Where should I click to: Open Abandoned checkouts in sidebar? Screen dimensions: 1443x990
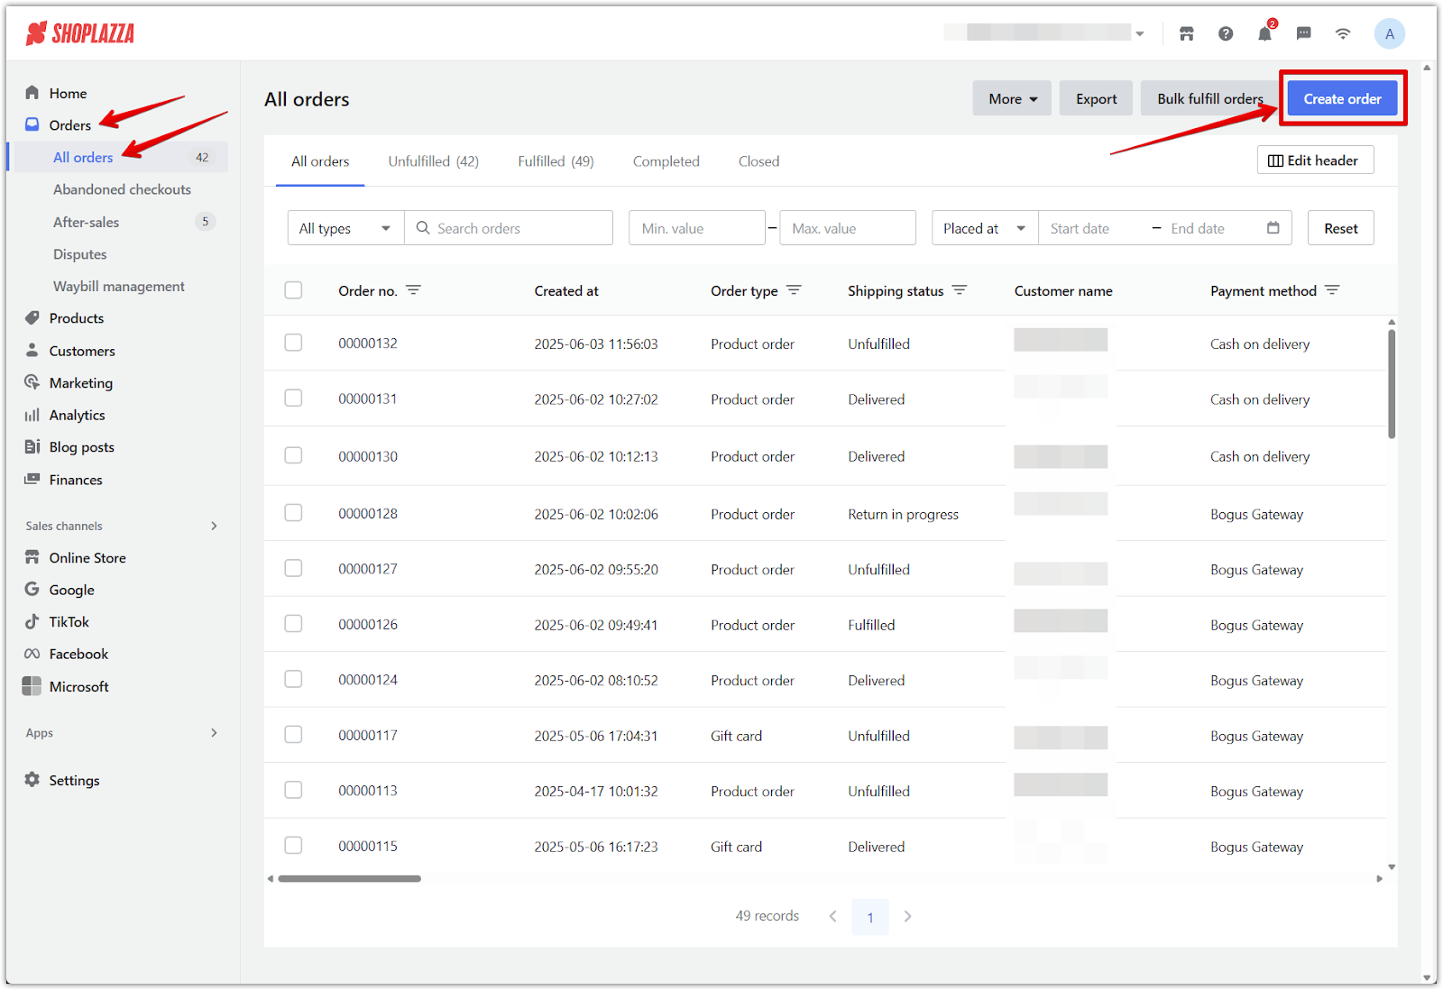[x=122, y=189]
